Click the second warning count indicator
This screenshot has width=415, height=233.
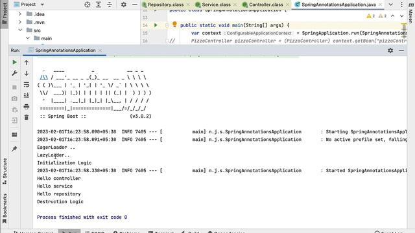[x=383, y=16]
